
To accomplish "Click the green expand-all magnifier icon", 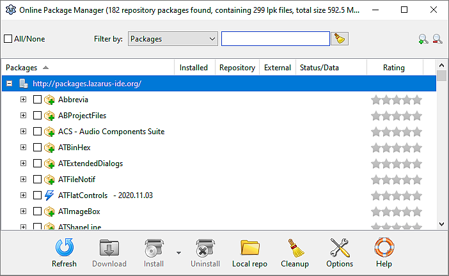I will 423,39.
